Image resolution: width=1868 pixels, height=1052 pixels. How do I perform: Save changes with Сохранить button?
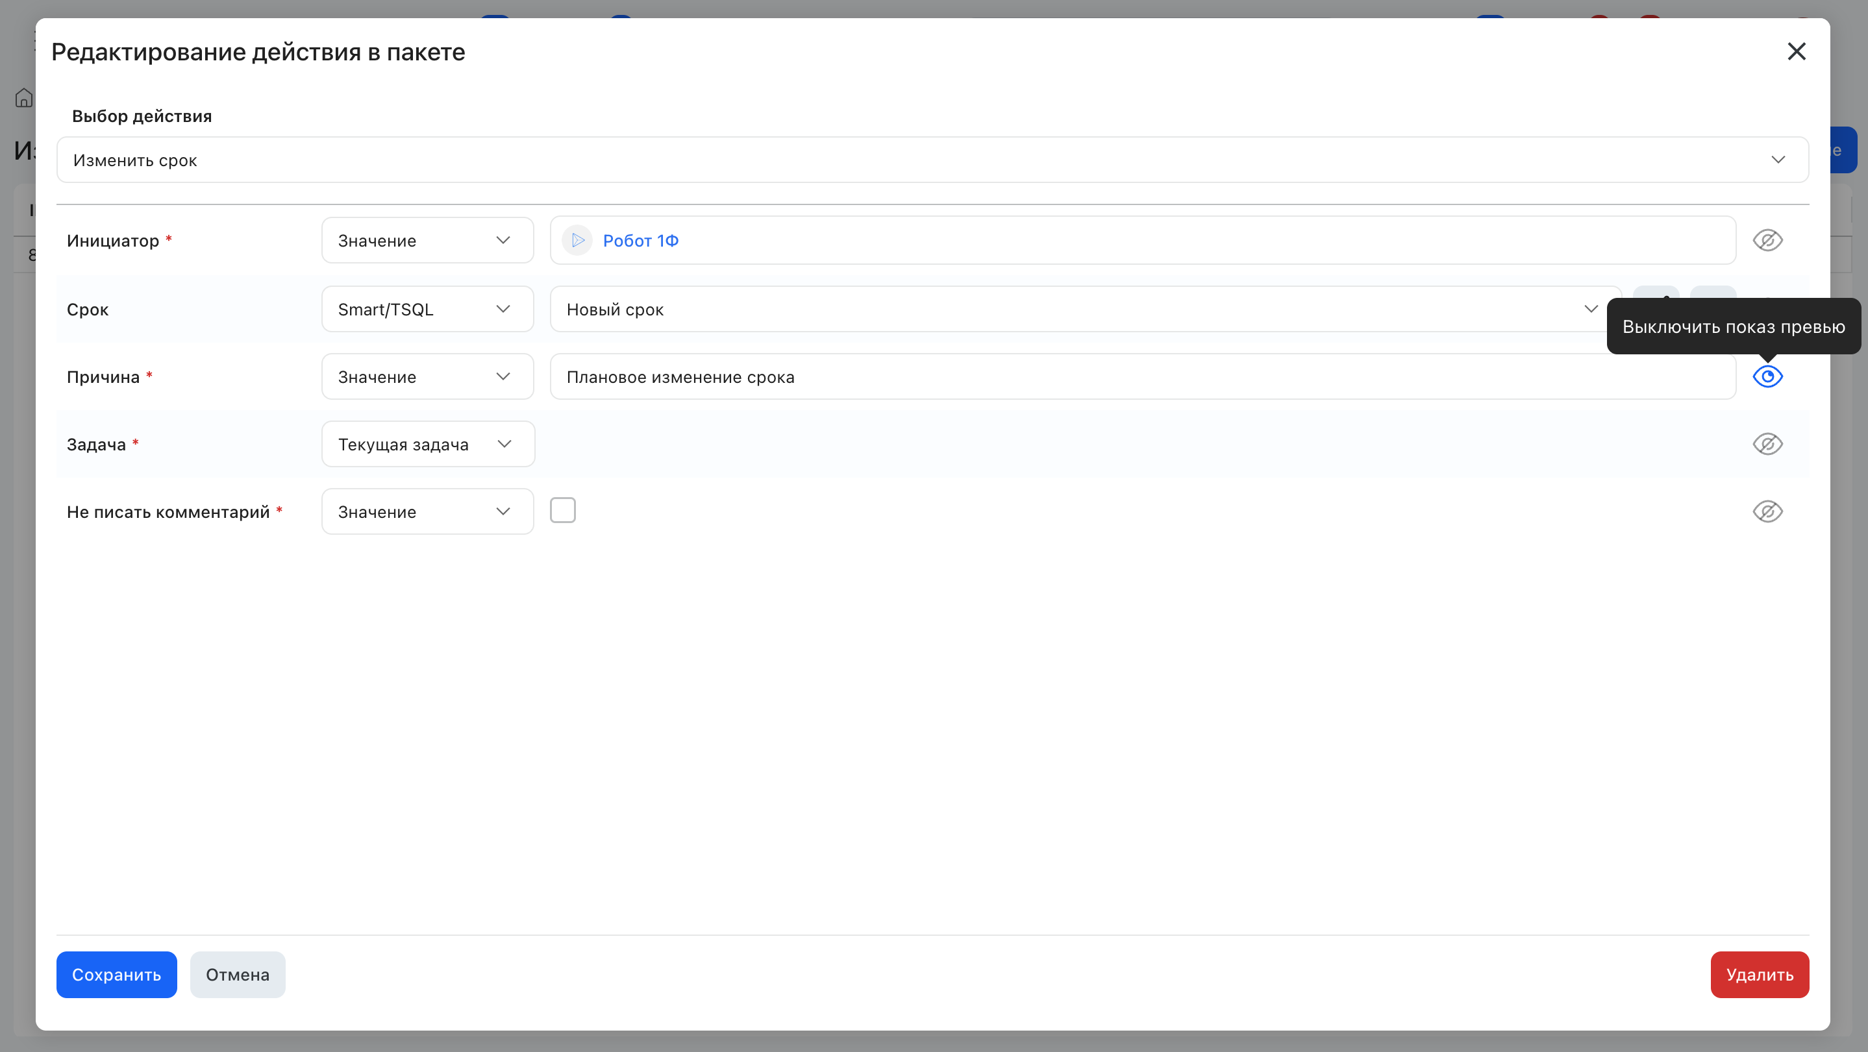[x=117, y=974]
